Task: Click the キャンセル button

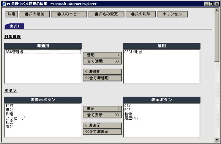Action: tap(172, 14)
